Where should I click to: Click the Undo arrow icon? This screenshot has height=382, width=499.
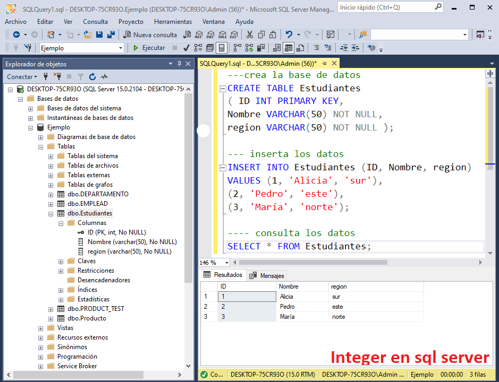coord(289,34)
